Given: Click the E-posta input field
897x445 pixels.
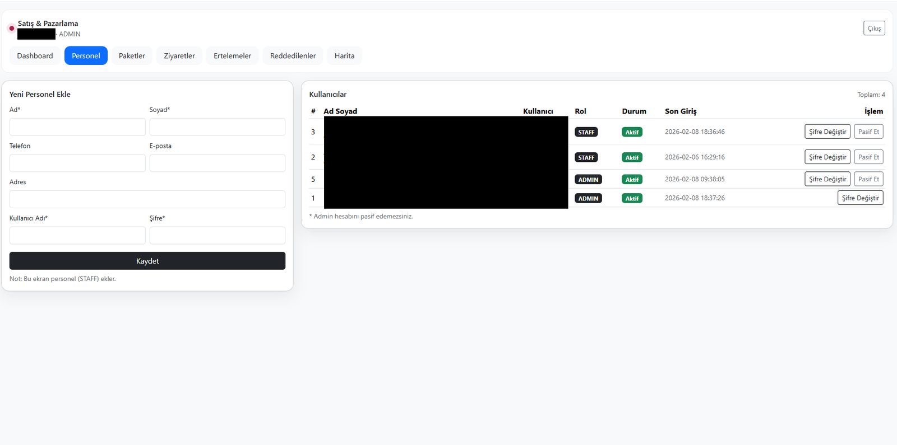Looking at the screenshot, I should 217,163.
